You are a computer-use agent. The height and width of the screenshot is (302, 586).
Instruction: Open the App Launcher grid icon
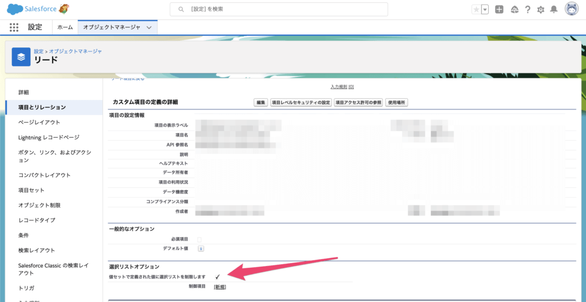[x=14, y=27]
